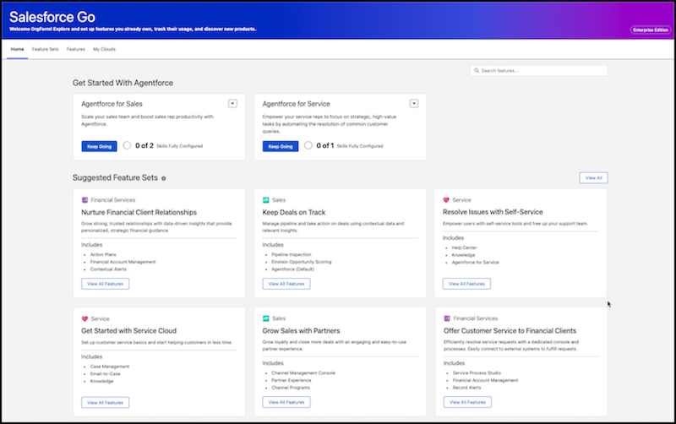The image size is (676, 424).
Task: Click the Record Alerts list item
Action: point(467,388)
